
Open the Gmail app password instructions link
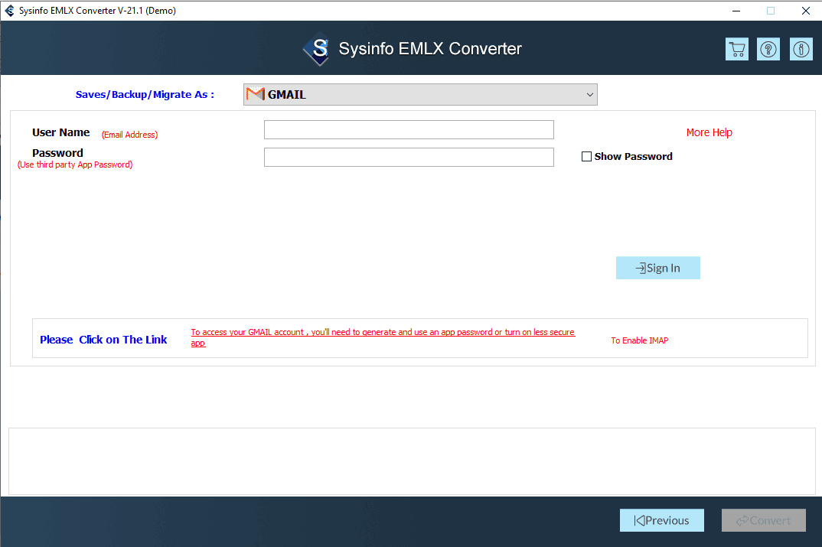383,337
